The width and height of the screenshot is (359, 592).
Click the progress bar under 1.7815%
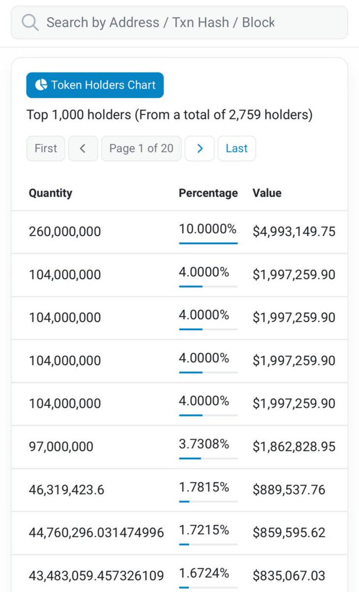coord(208,501)
